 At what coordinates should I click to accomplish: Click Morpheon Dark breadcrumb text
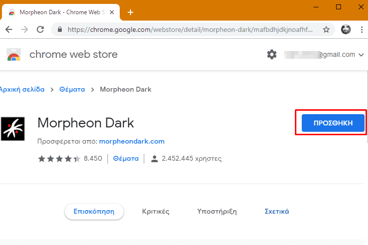coord(126,89)
